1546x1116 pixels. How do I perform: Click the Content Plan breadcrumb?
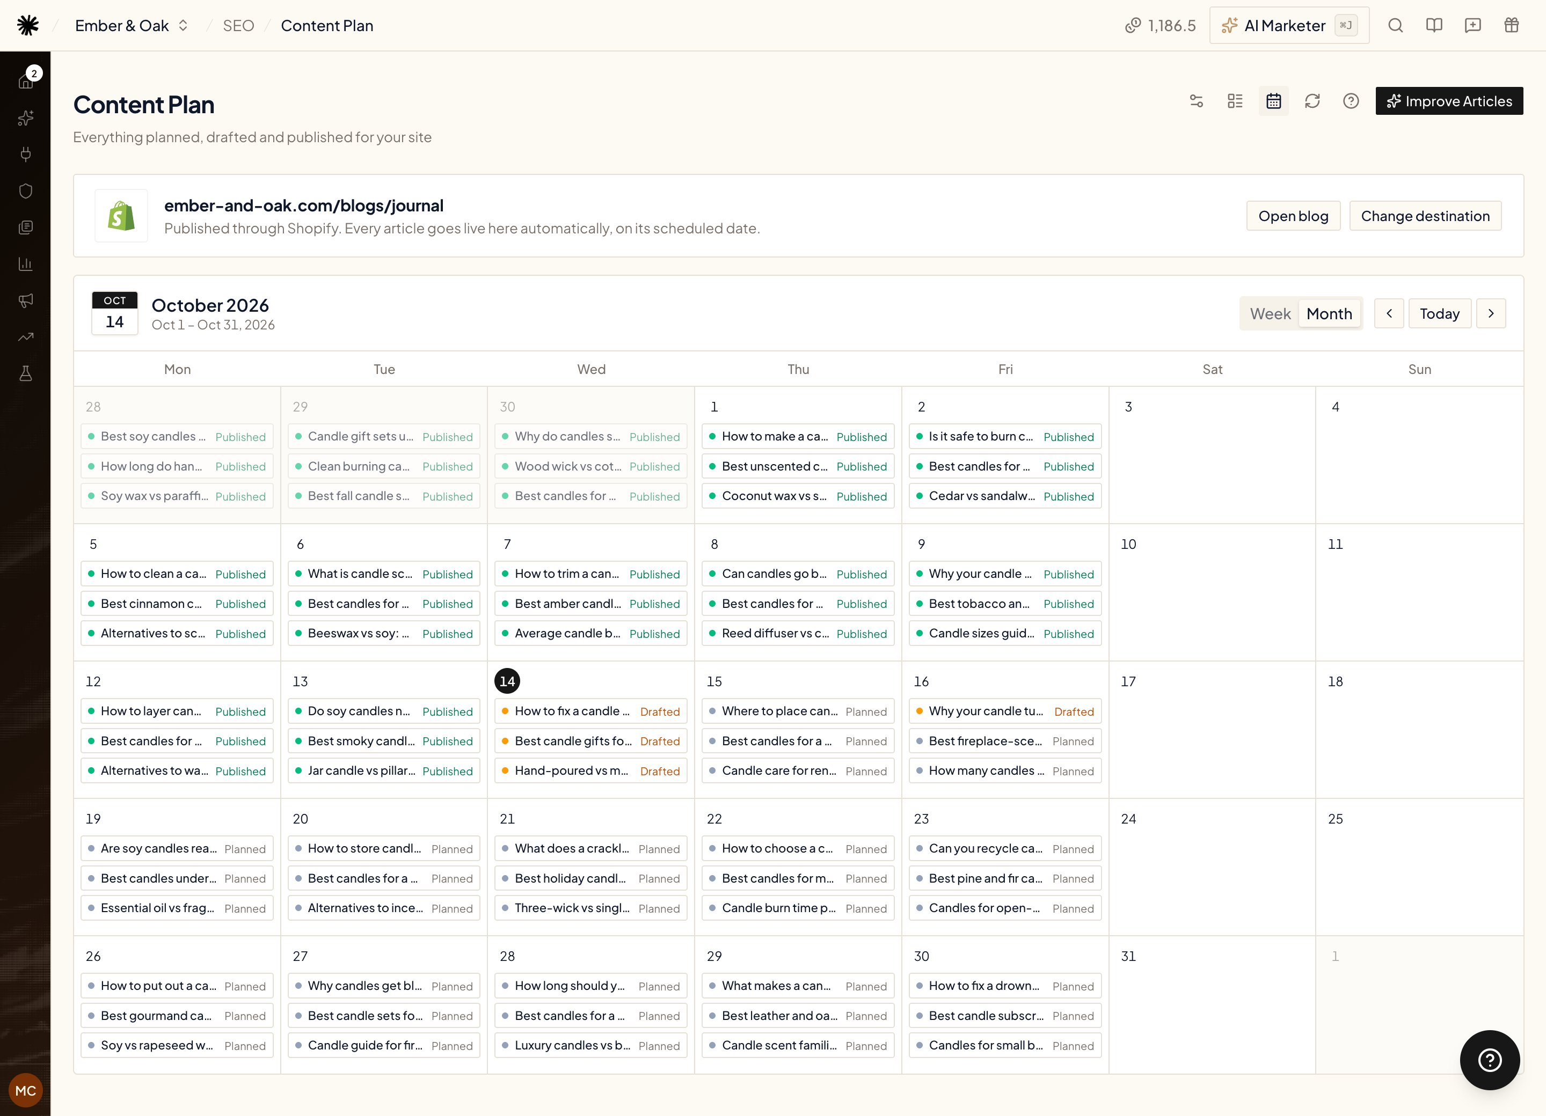click(326, 25)
